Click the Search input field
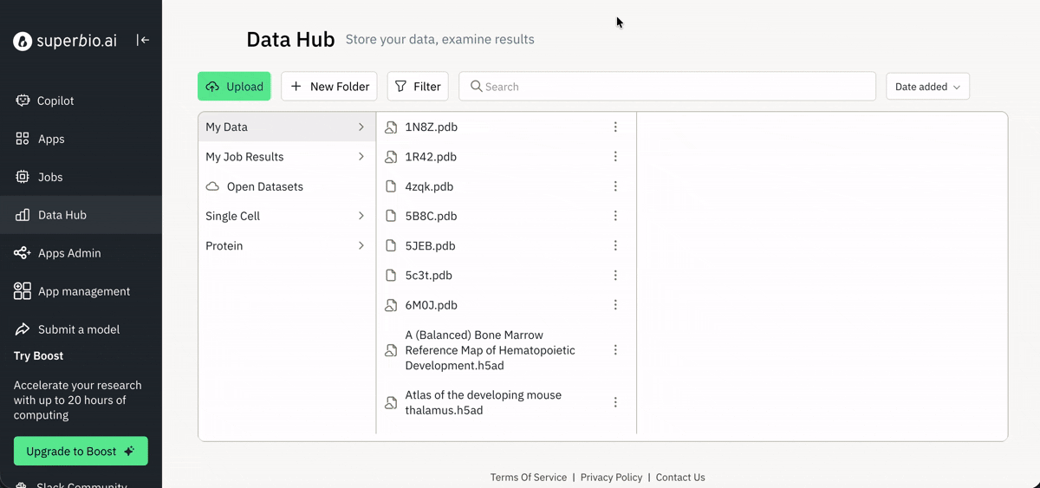Screen dimensions: 1040x488 tap(667, 87)
